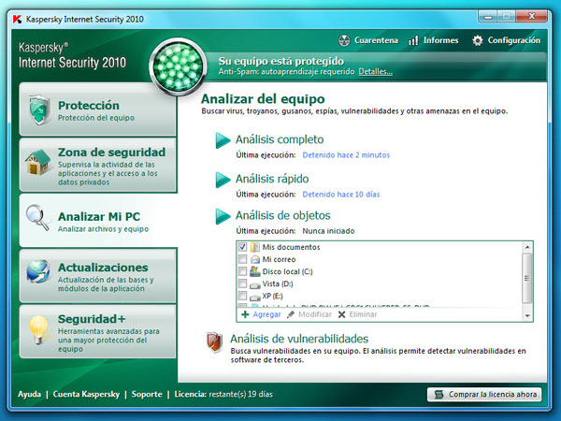Start Análisis de objetos with the play arrow
Image resolution: width=561 pixels, height=421 pixels.
pyautogui.click(x=223, y=216)
